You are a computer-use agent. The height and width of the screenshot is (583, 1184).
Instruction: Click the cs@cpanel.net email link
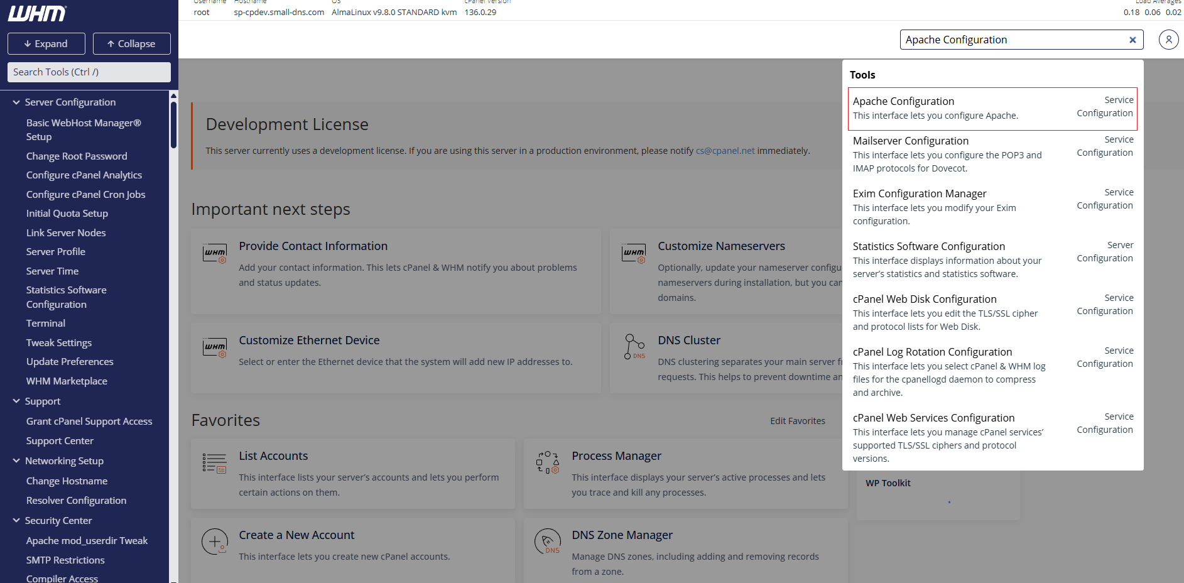coord(725,151)
